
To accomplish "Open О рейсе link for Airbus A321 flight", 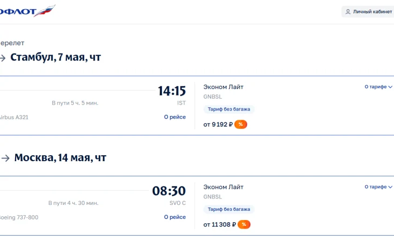I will tap(175, 117).
